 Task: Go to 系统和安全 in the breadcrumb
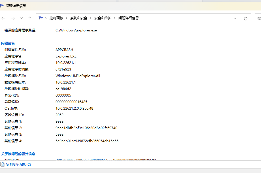click(79, 18)
